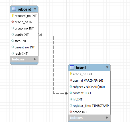Image resolution: width=130 pixels, height=122 pixels.
Task: Select the reply INT column
Action: click(x=21, y=54)
